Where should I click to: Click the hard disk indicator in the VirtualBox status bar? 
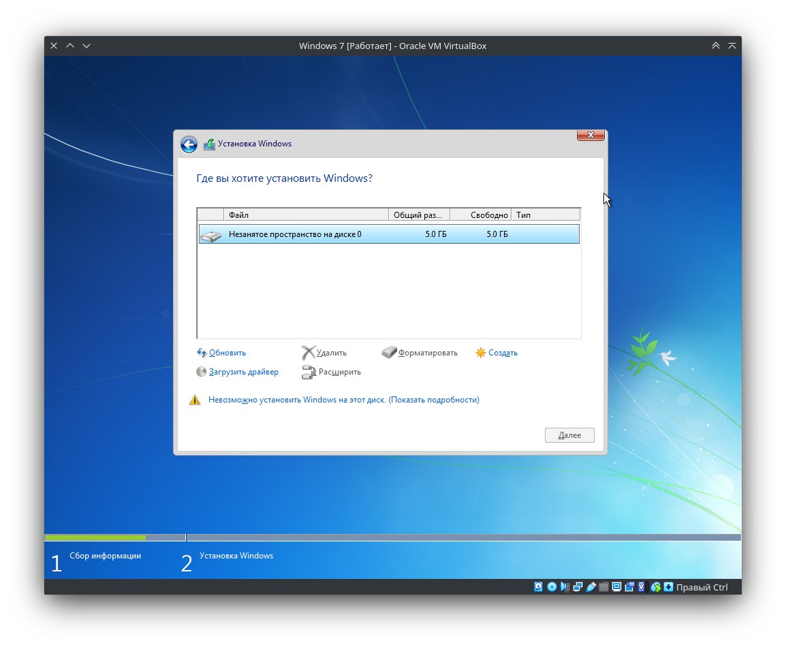[x=538, y=587]
